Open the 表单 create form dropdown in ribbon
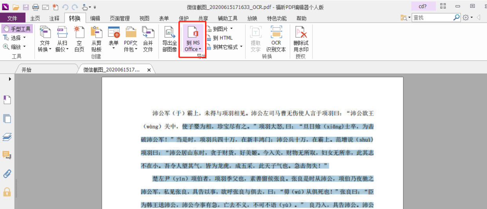This screenshot has height=209, width=487. pyautogui.click(x=114, y=38)
